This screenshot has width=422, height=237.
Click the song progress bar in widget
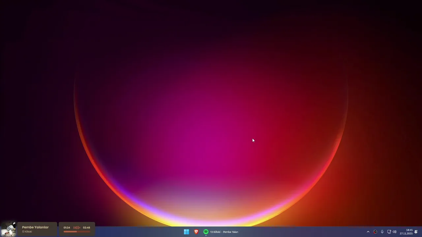(x=77, y=232)
